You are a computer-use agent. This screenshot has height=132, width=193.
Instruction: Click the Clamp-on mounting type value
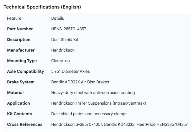pos(60,61)
